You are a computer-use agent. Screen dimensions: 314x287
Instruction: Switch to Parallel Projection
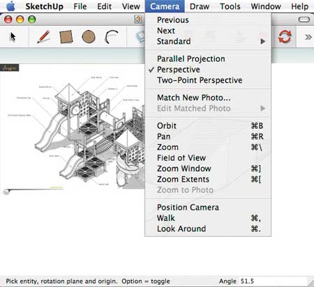[x=208, y=59]
